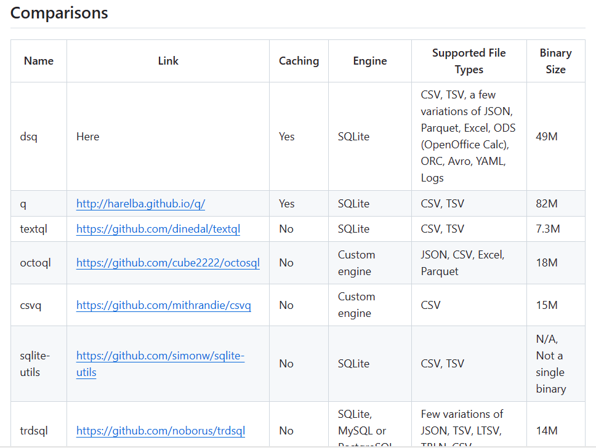Click the Caching column header
This screenshot has height=448, width=596.
click(x=299, y=61)
